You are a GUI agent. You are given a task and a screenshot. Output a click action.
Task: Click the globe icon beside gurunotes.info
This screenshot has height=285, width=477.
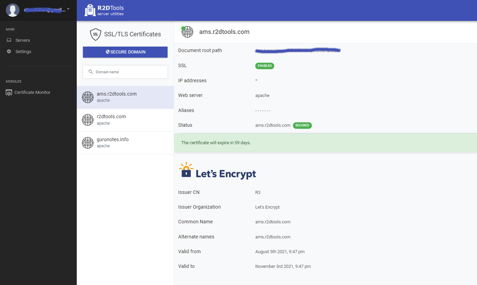coord(88,143)
